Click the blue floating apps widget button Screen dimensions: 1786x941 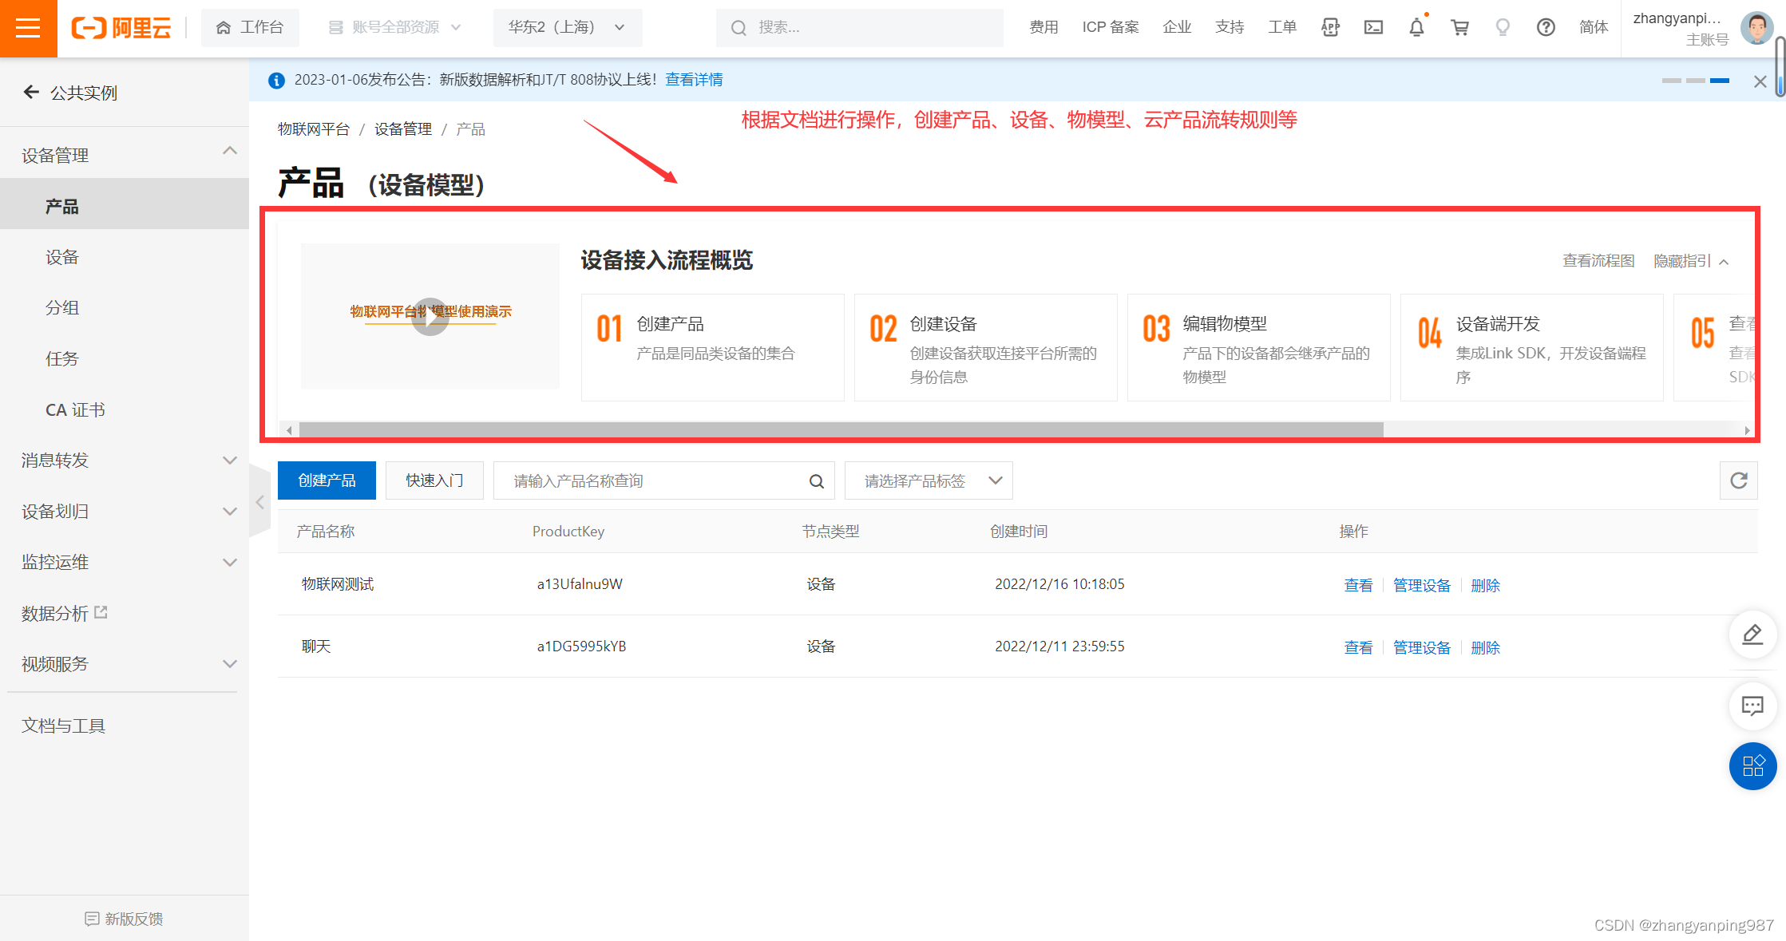[x=1752, y=766]
